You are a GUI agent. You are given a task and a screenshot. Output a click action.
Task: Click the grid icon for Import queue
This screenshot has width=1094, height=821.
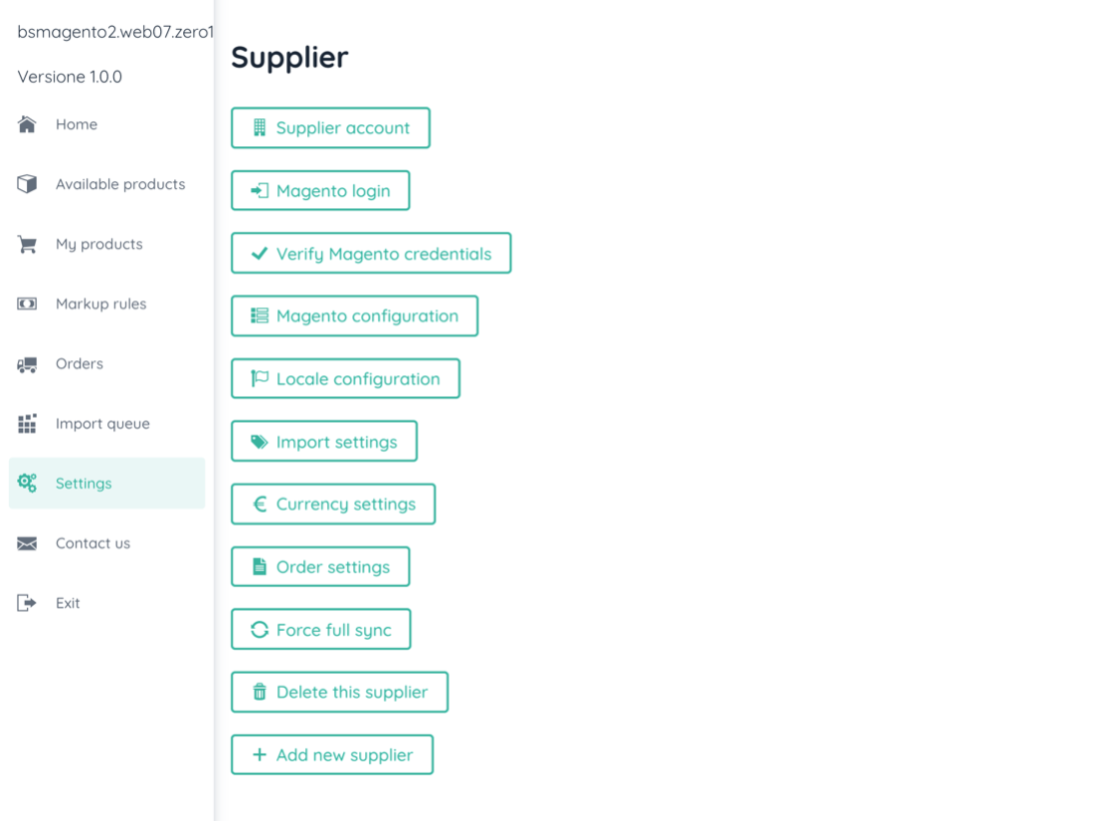pyautogui.click(x=27, y=424)
